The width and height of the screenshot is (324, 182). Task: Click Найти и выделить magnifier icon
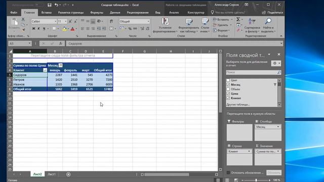click(x=268, y=21)
